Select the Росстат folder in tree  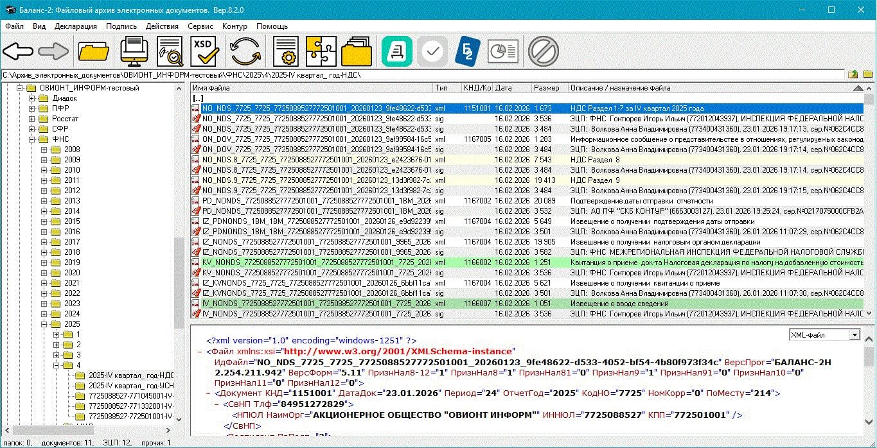point(65,119)
